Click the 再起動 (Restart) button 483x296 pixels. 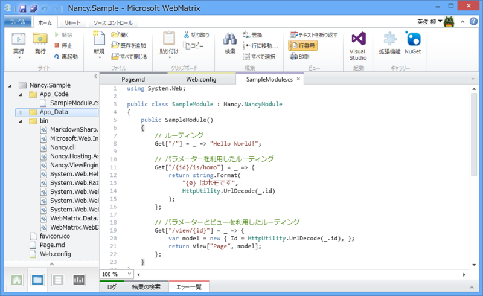tap(66, 56)
